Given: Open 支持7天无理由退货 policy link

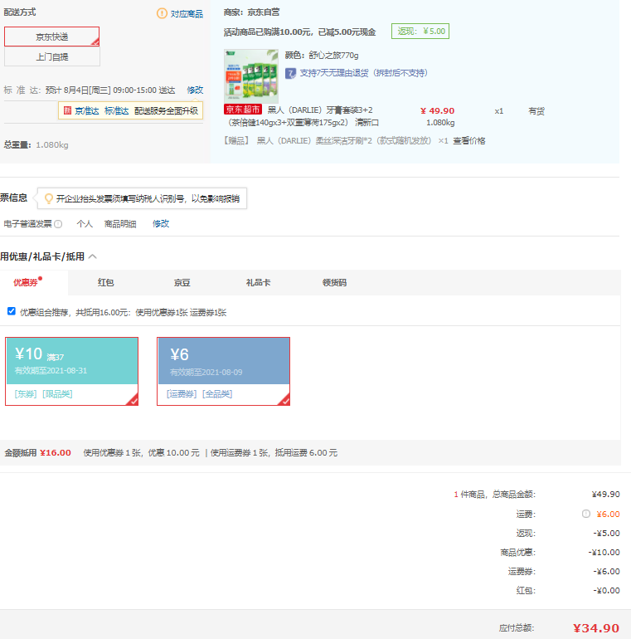Looking at the screenshot, I should click(363, 73).
